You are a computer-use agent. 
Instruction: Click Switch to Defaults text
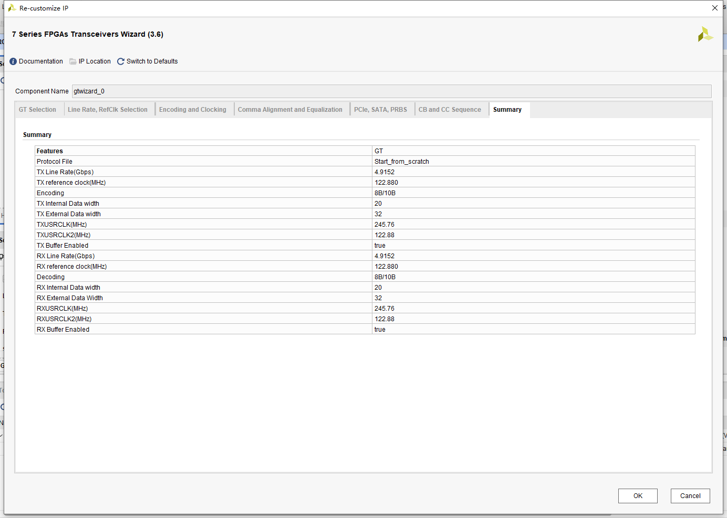(152, 61)
